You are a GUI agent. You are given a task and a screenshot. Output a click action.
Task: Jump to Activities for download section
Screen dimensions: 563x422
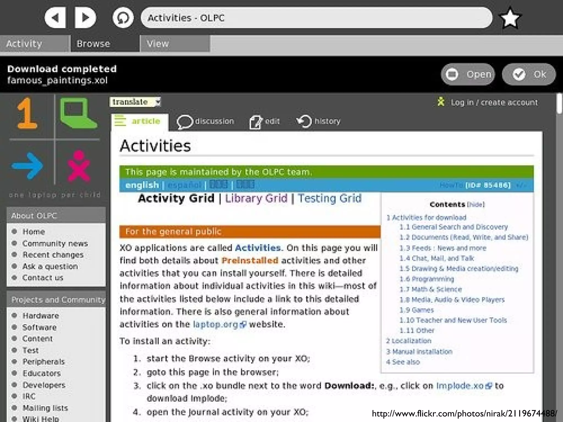(426, 218)
